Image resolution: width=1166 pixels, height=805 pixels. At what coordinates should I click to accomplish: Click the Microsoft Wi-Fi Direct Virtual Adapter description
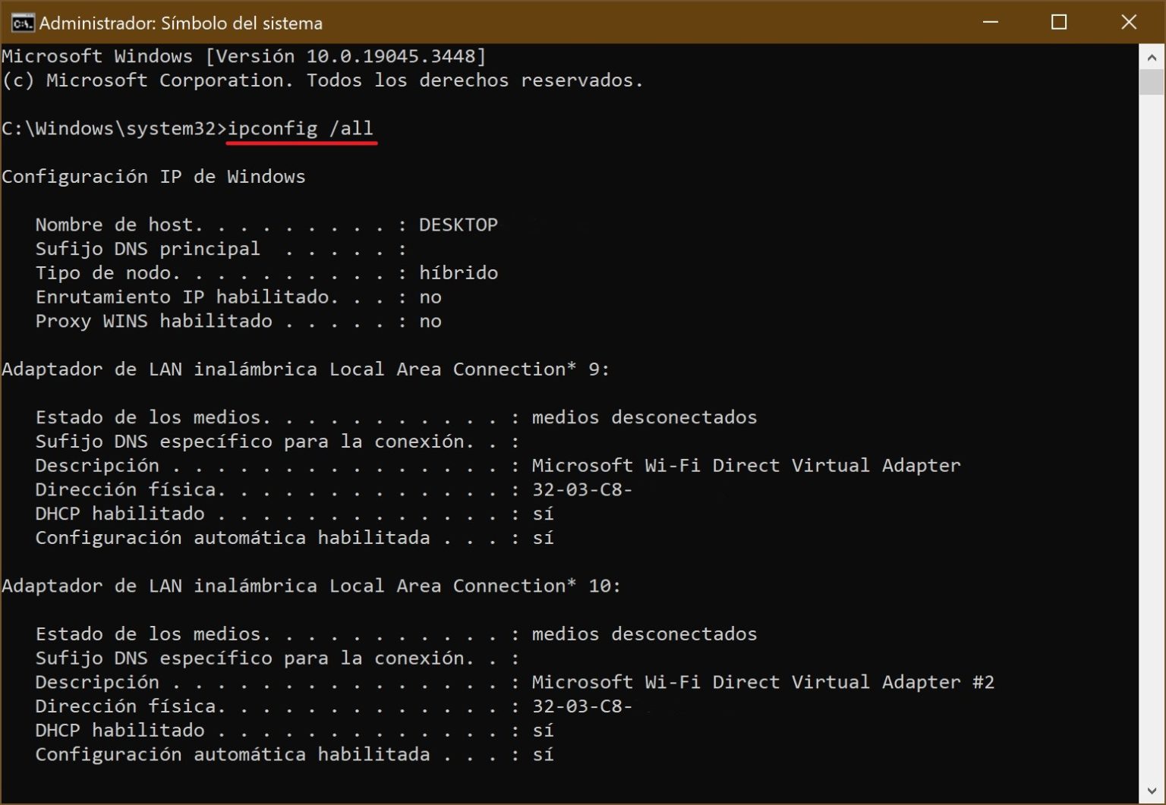[x=746, y=465]
